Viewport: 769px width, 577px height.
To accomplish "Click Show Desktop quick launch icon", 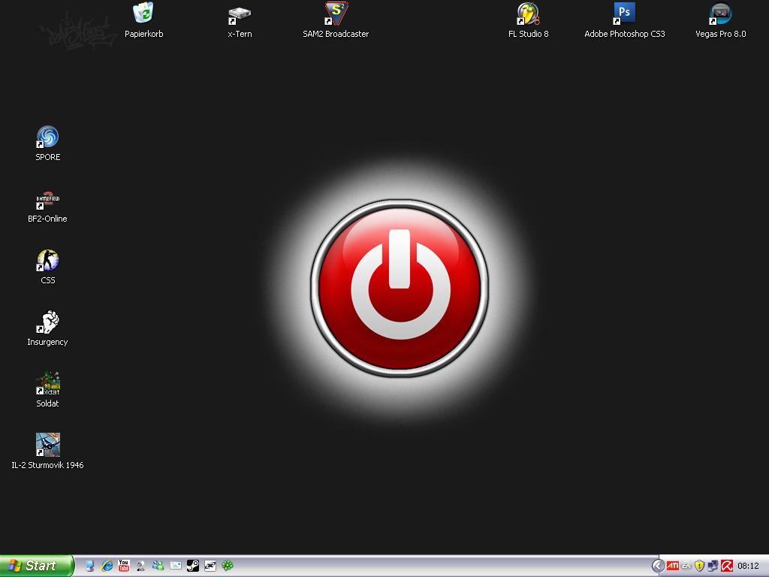I will point(90,566).
